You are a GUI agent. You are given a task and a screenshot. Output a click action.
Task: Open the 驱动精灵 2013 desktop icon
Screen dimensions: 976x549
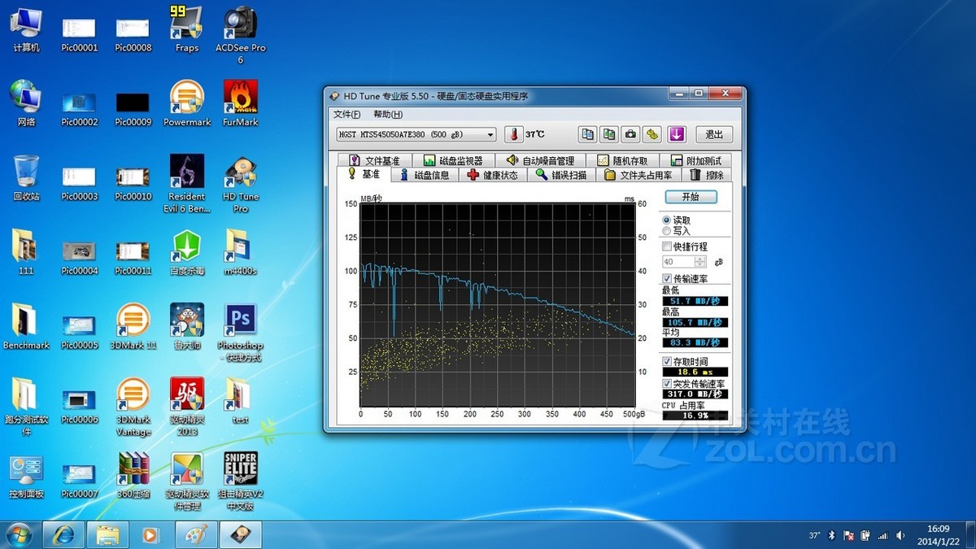click(187, 407)
